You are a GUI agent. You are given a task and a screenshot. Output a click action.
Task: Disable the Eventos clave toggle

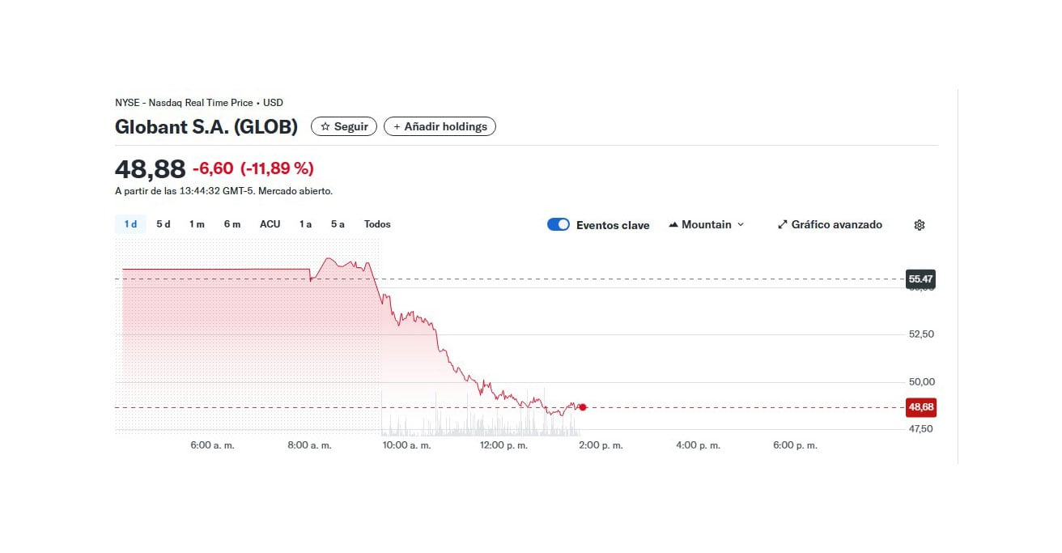[x=559, y=224]
